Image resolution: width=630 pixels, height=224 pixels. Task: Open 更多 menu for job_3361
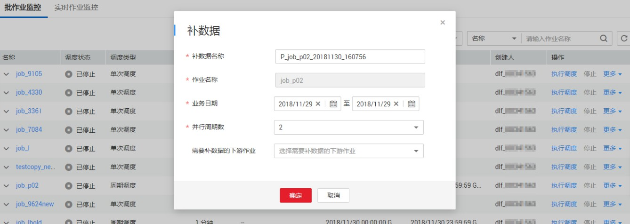point(613,111)
